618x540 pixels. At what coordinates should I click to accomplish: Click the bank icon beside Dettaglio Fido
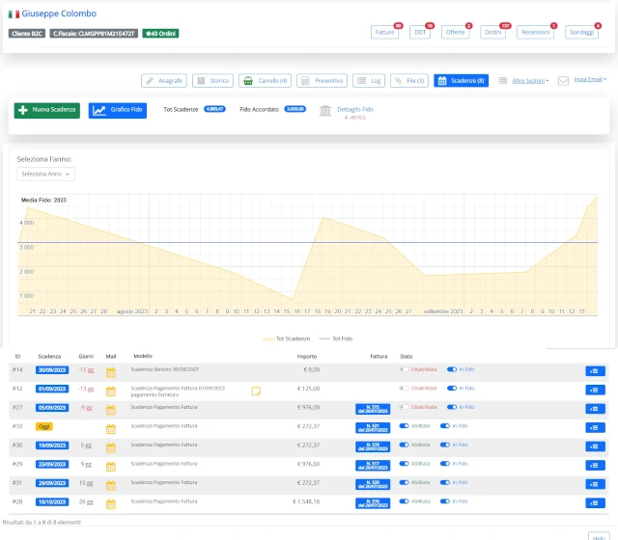point(325,111)
